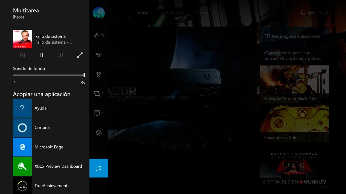346x194 pixels.
Task: Click the Mis juegos y aplicaciones icon
Action: coord(267,36)
